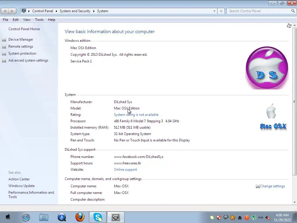Open the Online support link
This screenshot has width=297, height=223.
coord(125,170)
